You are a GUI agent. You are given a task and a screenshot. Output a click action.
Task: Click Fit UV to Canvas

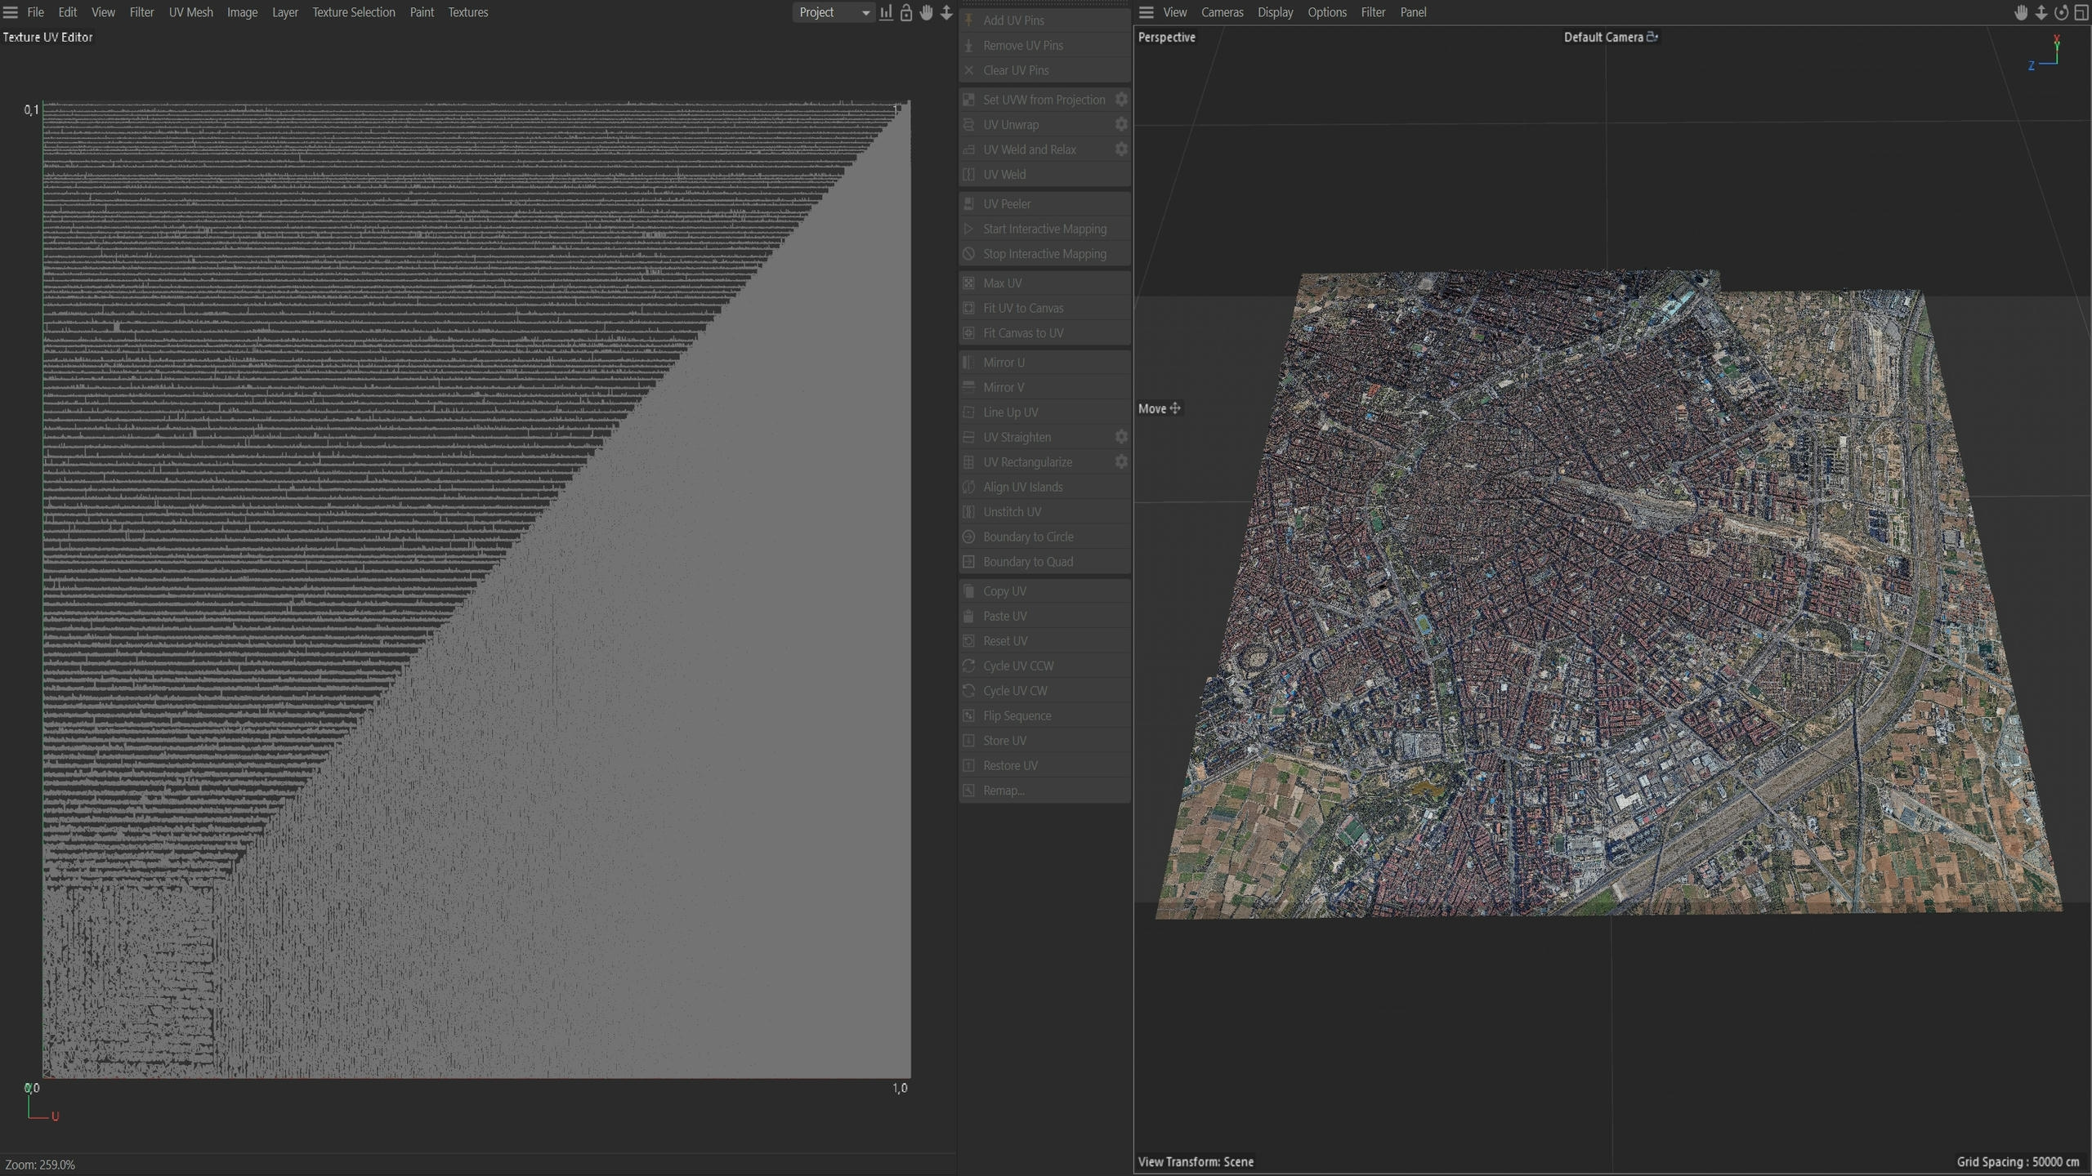(1044, 308)
